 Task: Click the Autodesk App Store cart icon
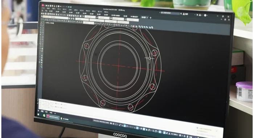[x=197, y=15]
